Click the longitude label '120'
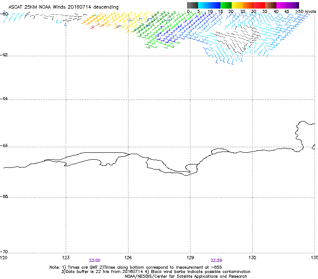The height and width of the screenshot is (279, 318). (3, 258)
